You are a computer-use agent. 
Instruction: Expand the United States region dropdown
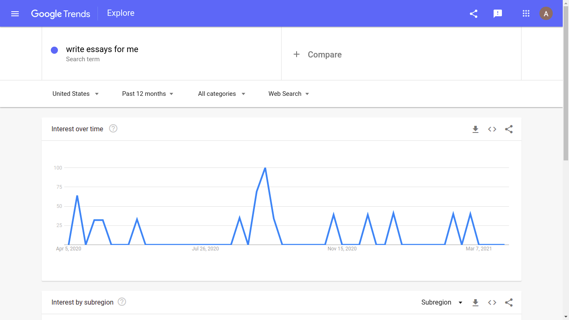tap(75, 94)
